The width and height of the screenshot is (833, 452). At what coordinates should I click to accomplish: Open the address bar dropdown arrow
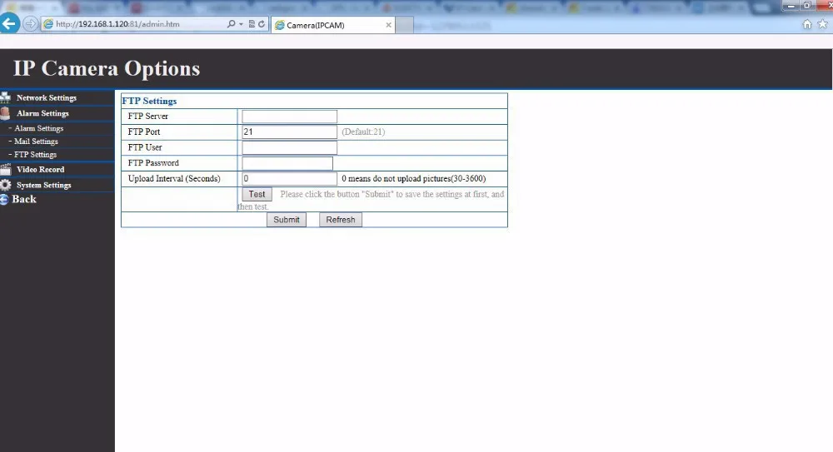pyautogui.click(x=242, y=24)
